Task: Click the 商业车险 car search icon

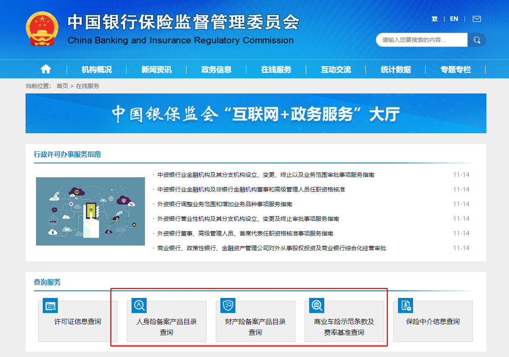Action: click(316, 305)
